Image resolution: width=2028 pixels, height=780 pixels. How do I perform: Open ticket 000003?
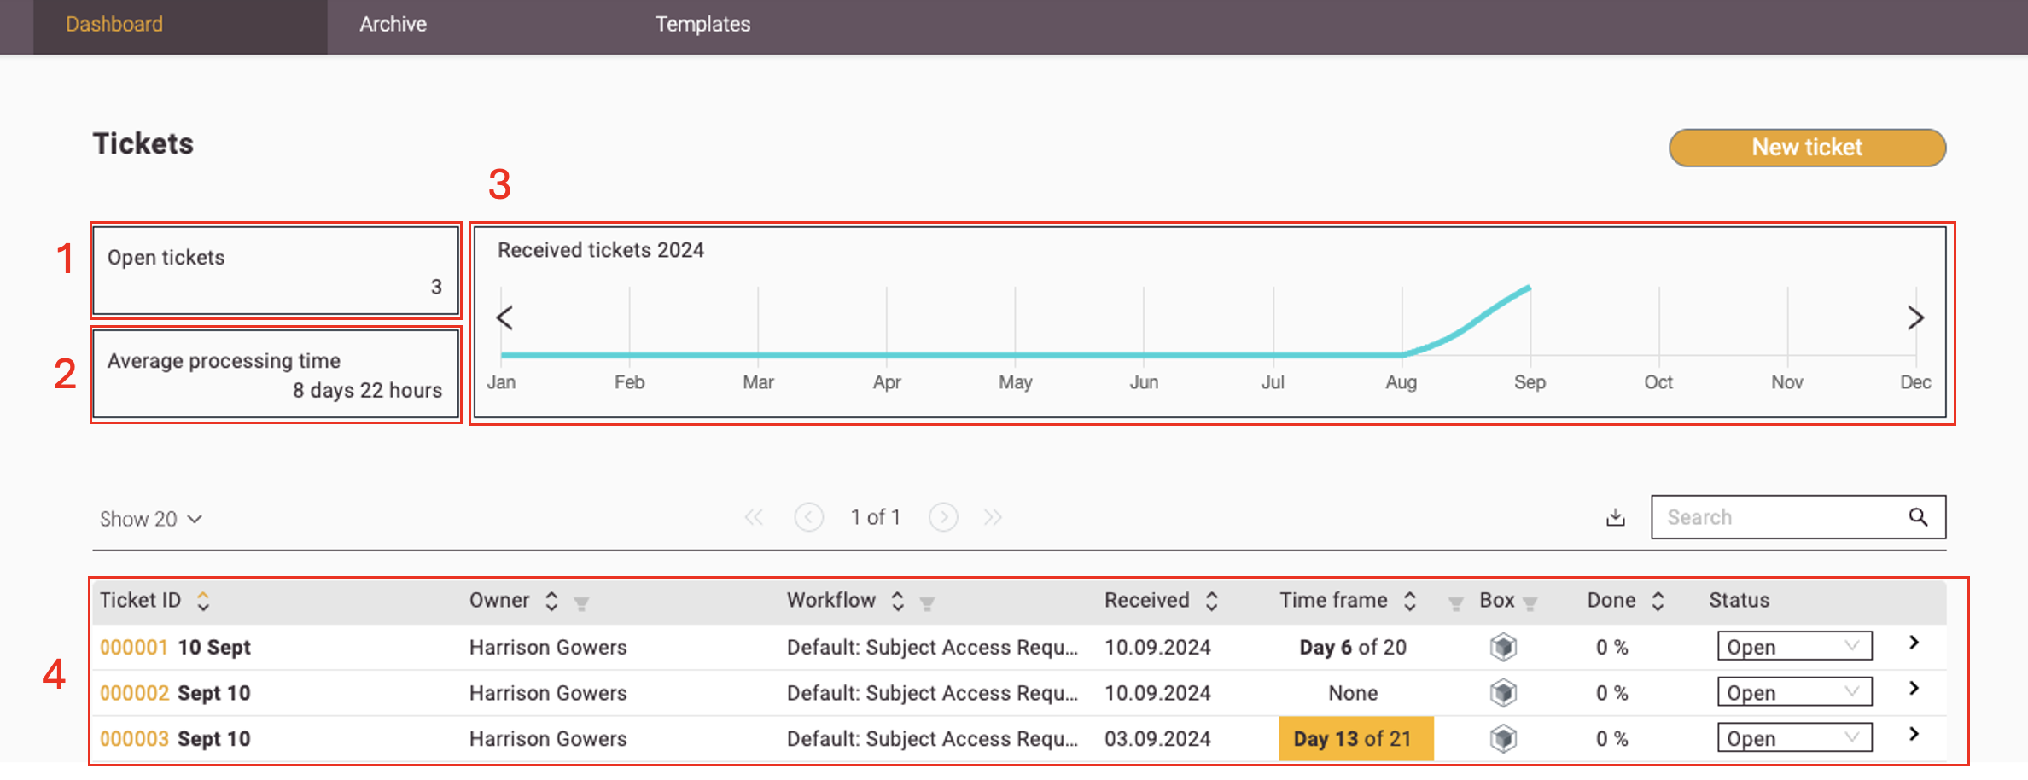coord(134,739)
